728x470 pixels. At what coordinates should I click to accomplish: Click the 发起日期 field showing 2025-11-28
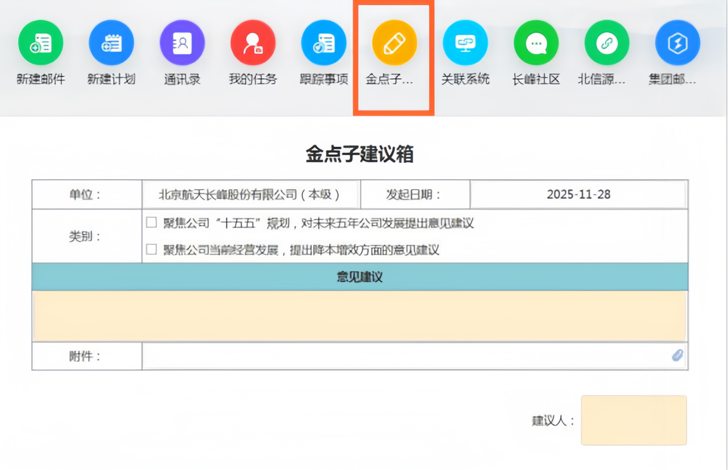coord(578,195)
